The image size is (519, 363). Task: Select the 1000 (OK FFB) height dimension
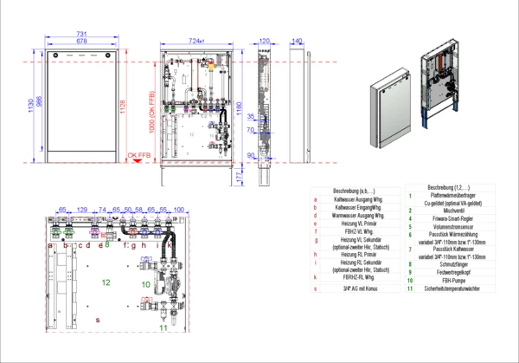click(x=151, y=113)
